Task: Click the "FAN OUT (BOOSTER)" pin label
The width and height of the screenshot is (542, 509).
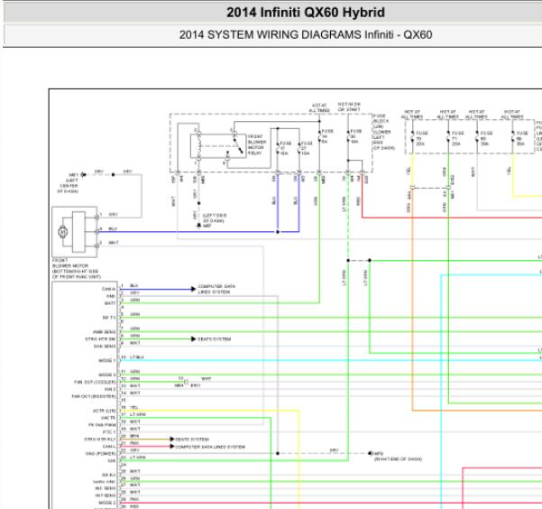Action: click(93, 396)
